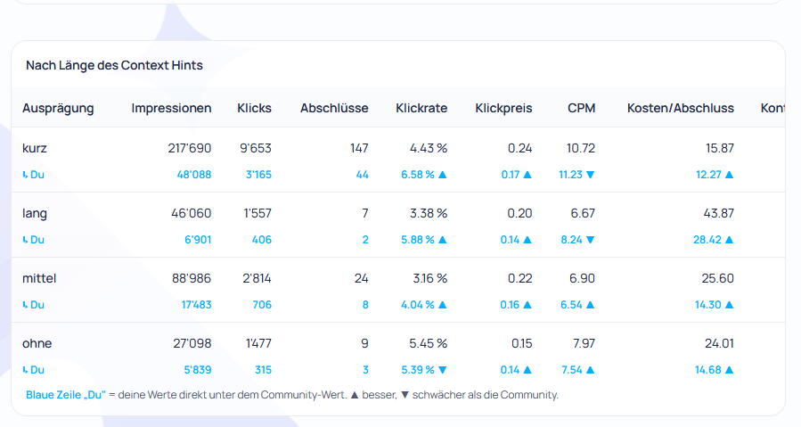Click the clicks value 1'477
801x427 pixels.
coord(258,343)
